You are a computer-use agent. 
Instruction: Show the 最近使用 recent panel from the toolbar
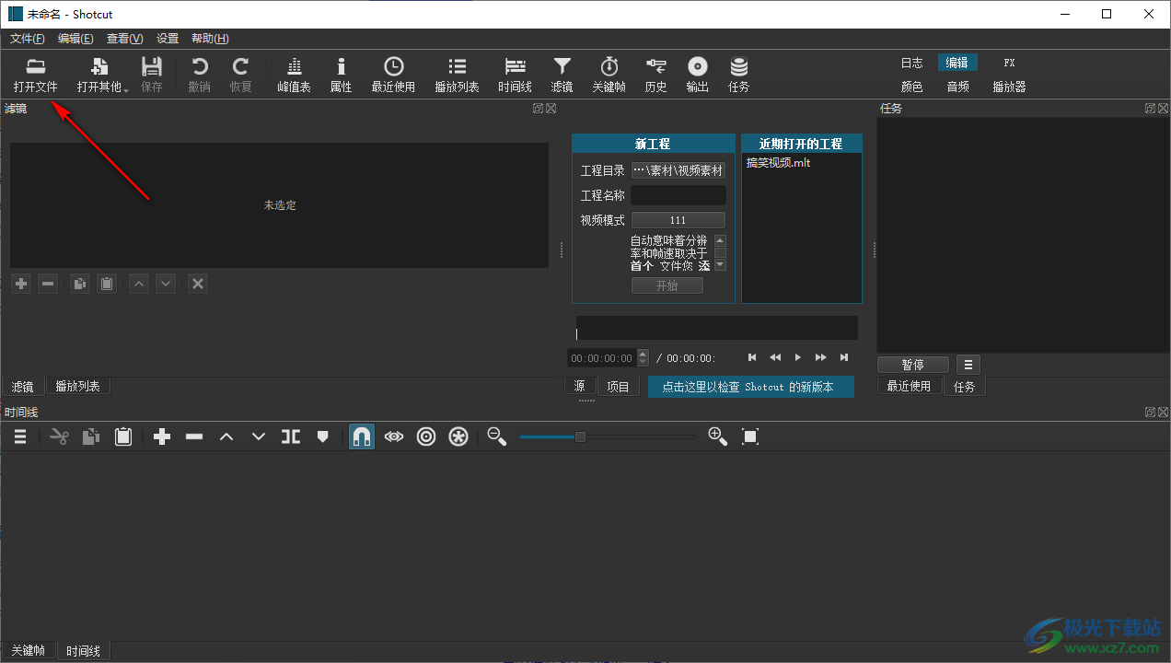click(x=393, y=76)
